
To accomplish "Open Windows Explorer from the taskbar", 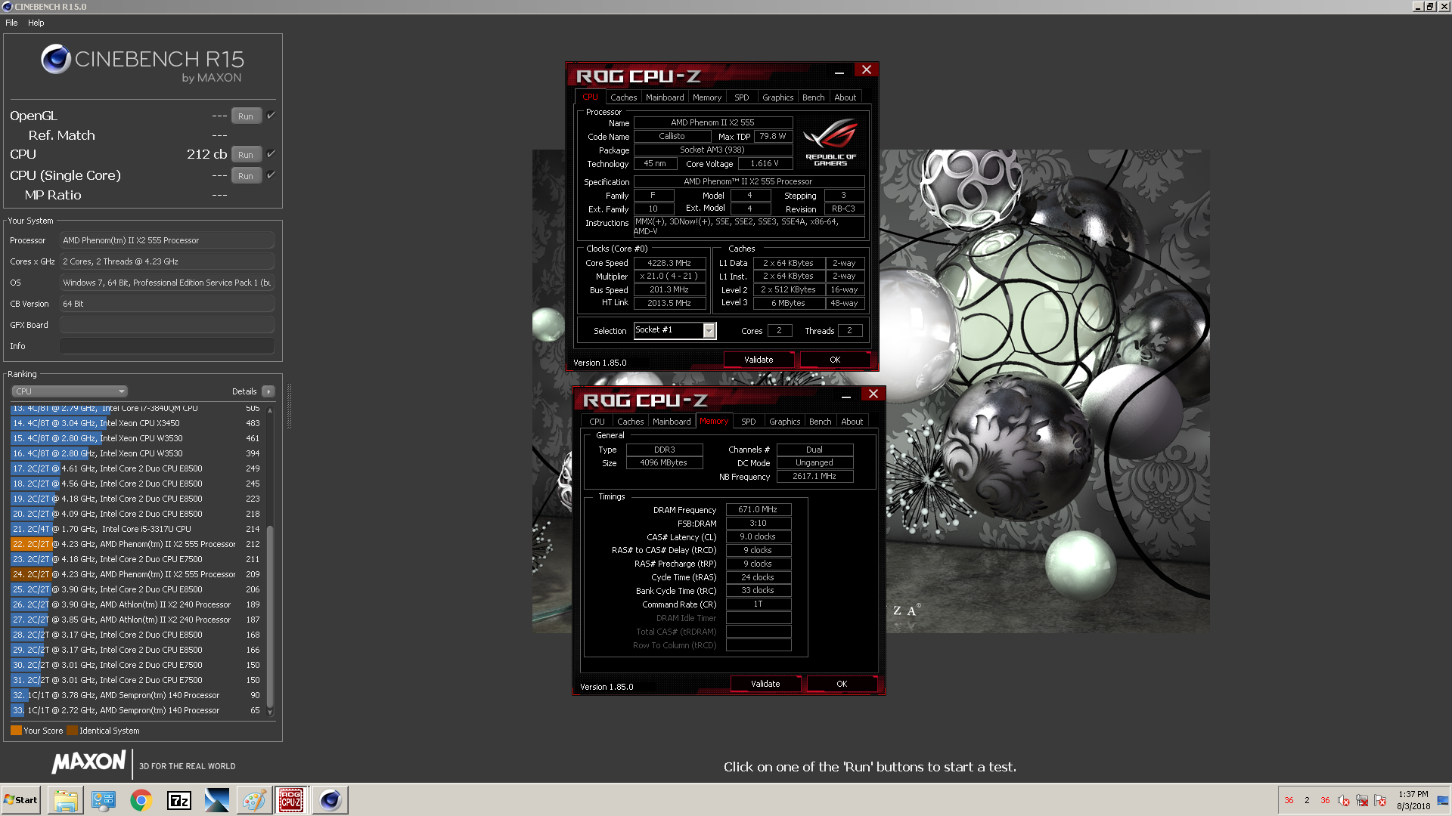I will pos(66,800).
